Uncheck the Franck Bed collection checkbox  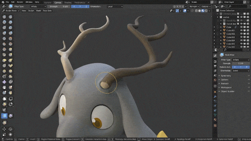click(x=238, y=24)
